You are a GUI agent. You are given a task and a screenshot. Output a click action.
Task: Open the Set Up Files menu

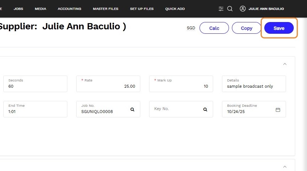coord(142,9)
